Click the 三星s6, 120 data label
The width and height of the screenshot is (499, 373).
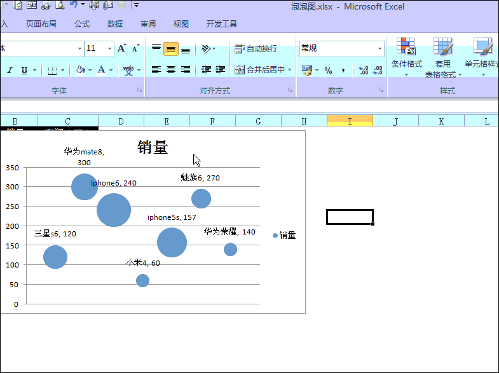55,234
